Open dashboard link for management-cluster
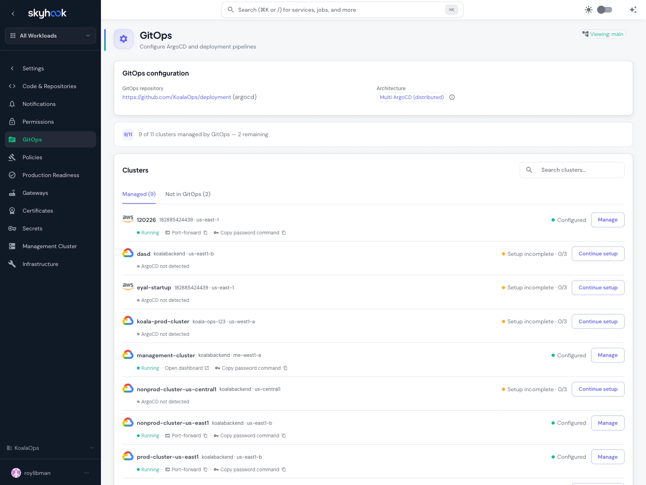The width and height of the screenshot is (646, 485). tap(187, 368)
